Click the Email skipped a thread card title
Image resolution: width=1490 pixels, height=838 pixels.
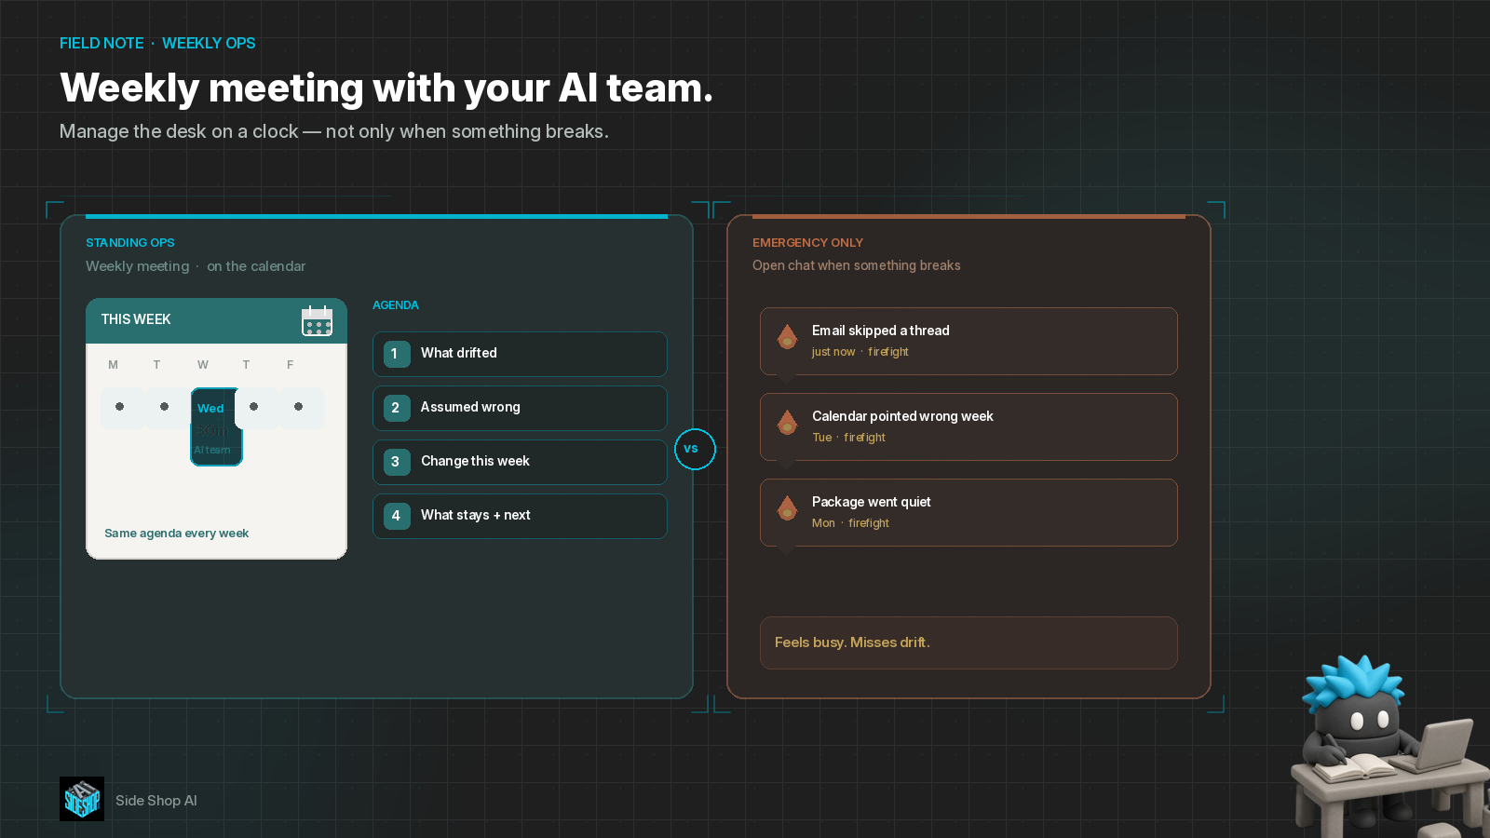click(880, 331)
